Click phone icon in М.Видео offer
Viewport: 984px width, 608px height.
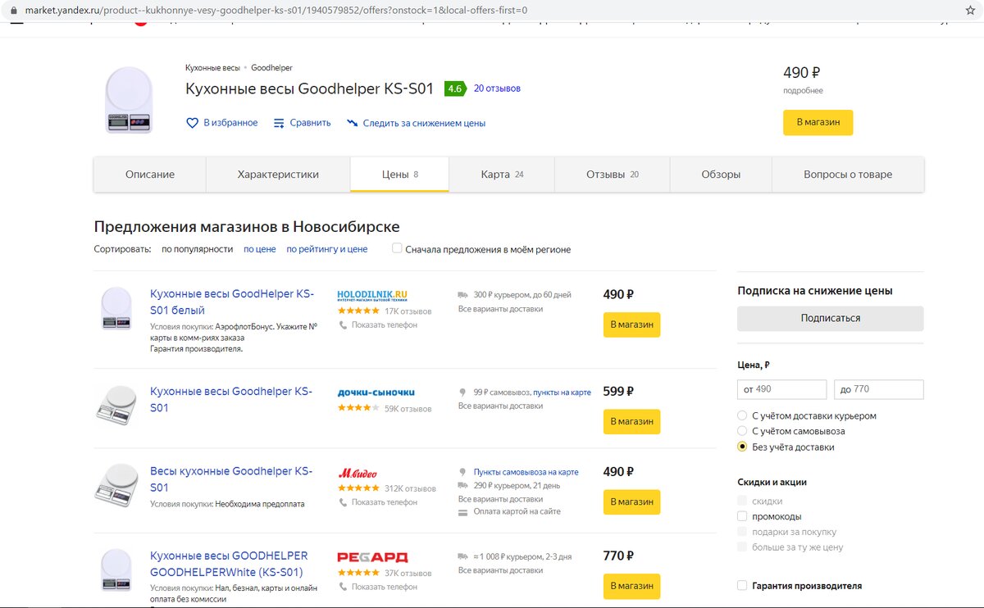coord(344,502)
